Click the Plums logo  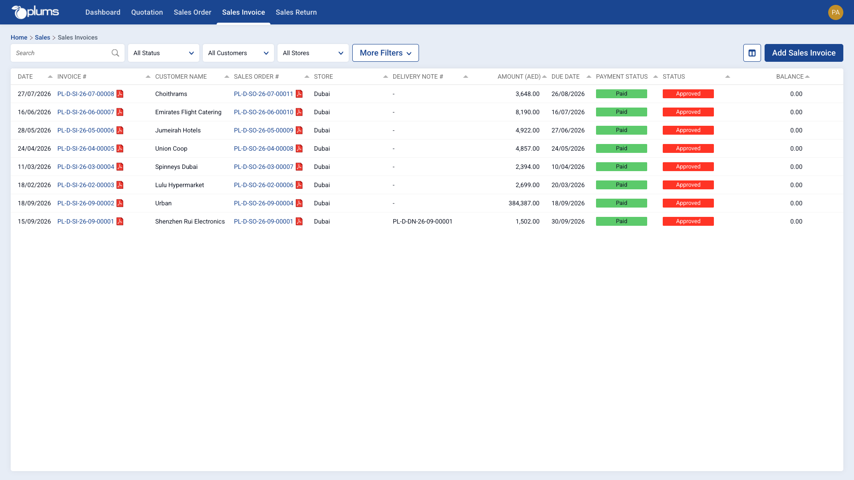pyautogui.click(x=35, y=12)
